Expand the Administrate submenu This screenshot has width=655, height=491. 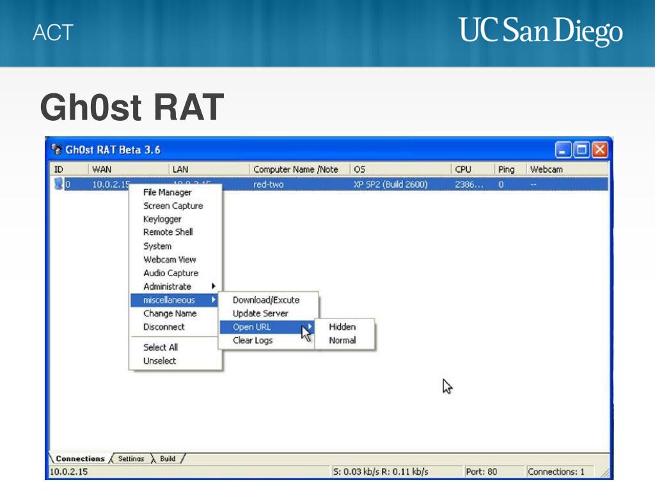click(x=175, y=286)
